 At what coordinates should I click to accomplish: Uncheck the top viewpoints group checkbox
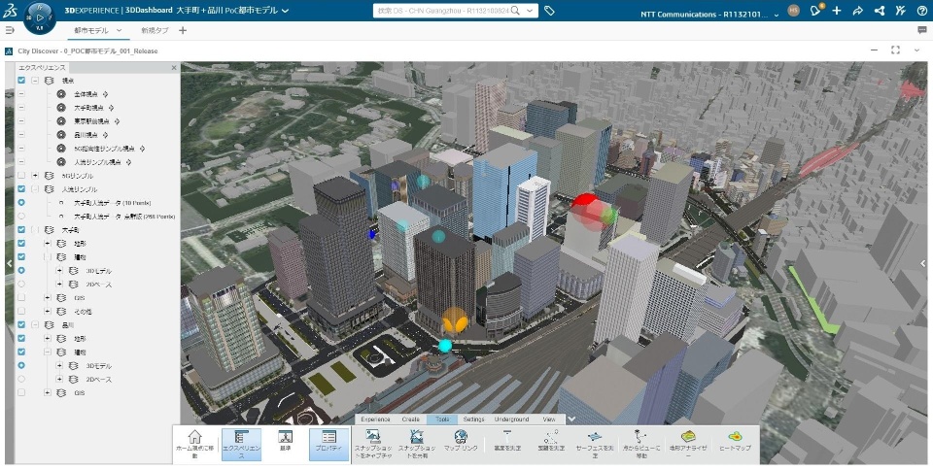click(21, 81)
